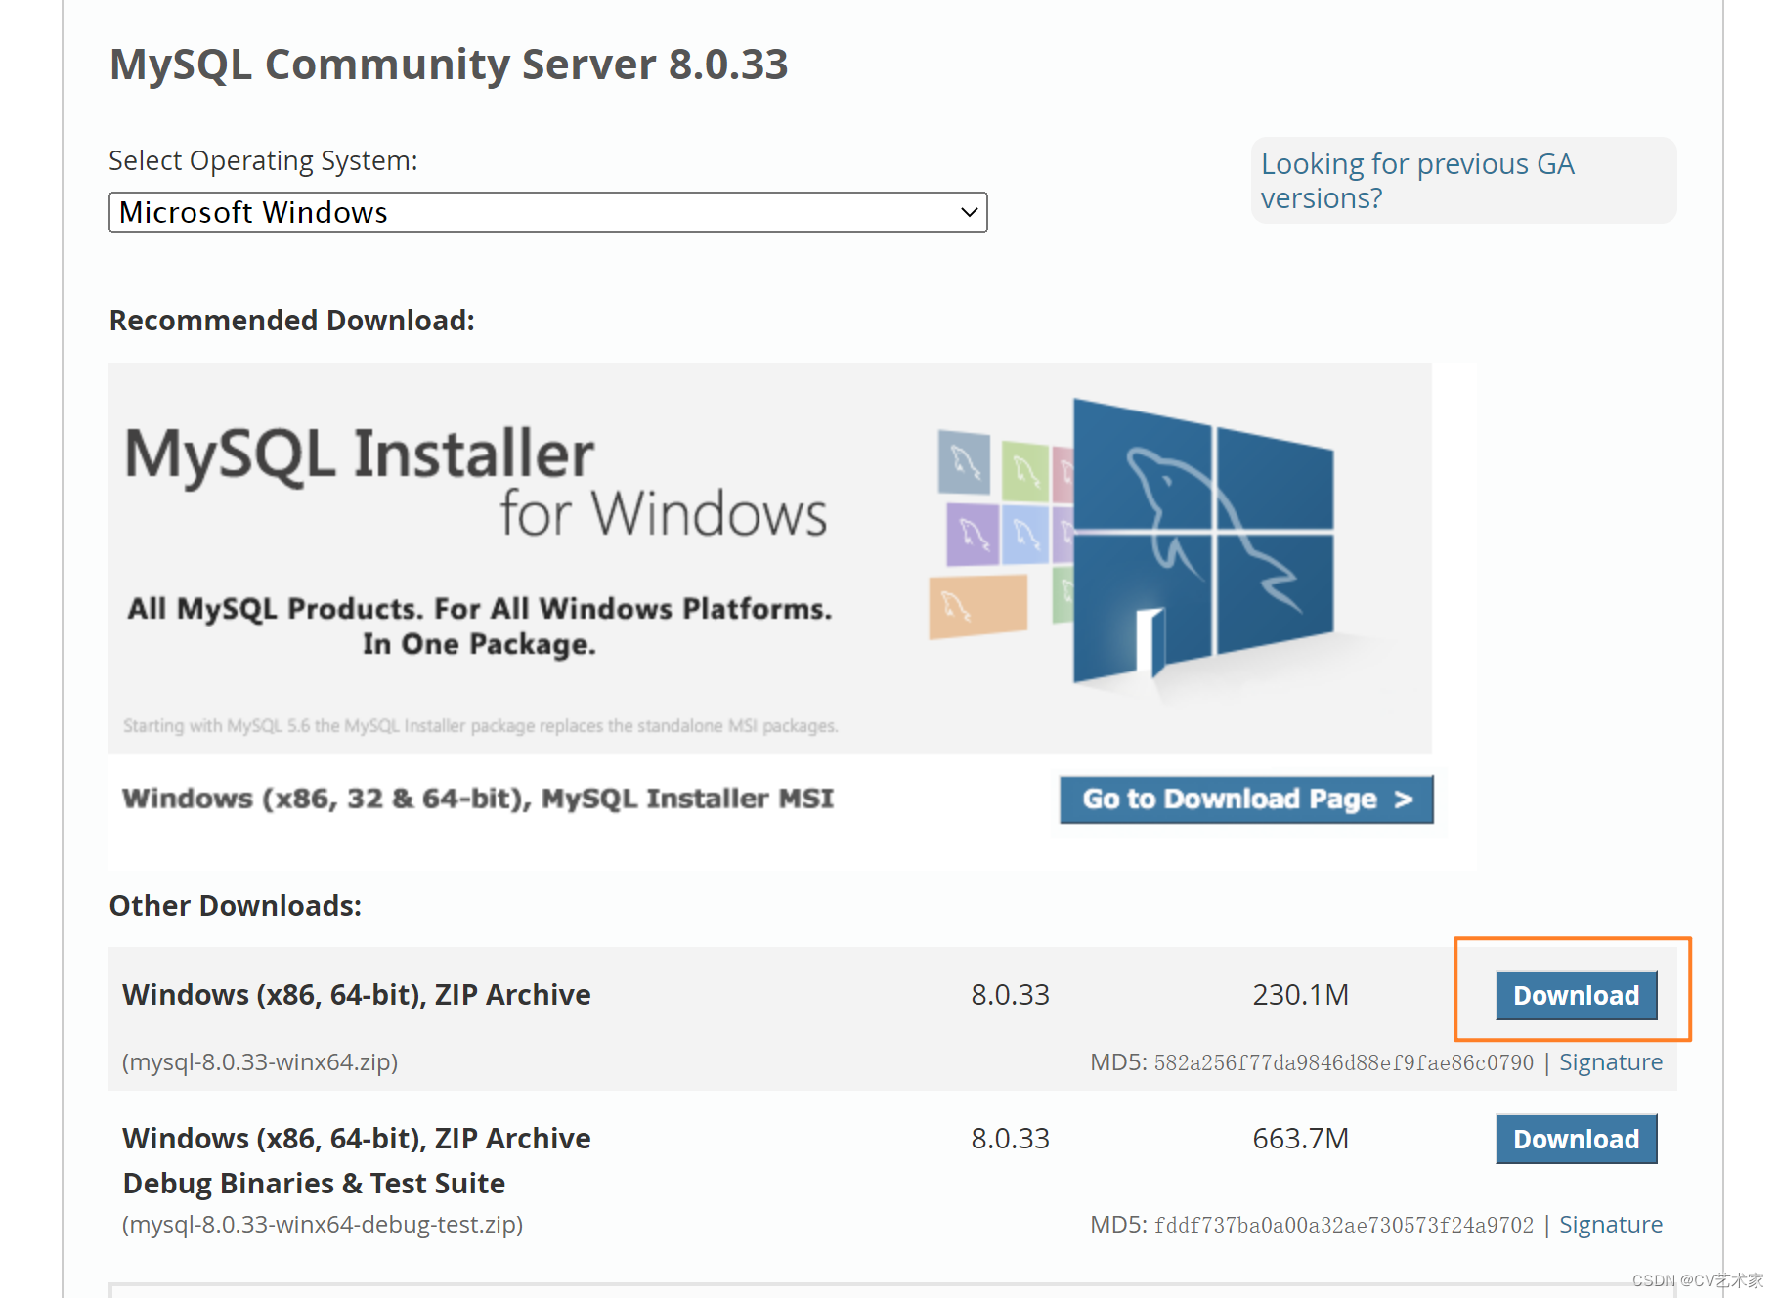
Task: Download the Debug Binaries & Test Suite
Action: pos(1575,1138)
